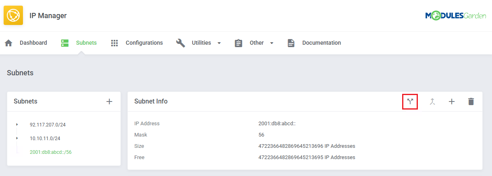Add a new subnet in Subnets panel
This screenshot has width=492, height=176.
tap(109, 101)
